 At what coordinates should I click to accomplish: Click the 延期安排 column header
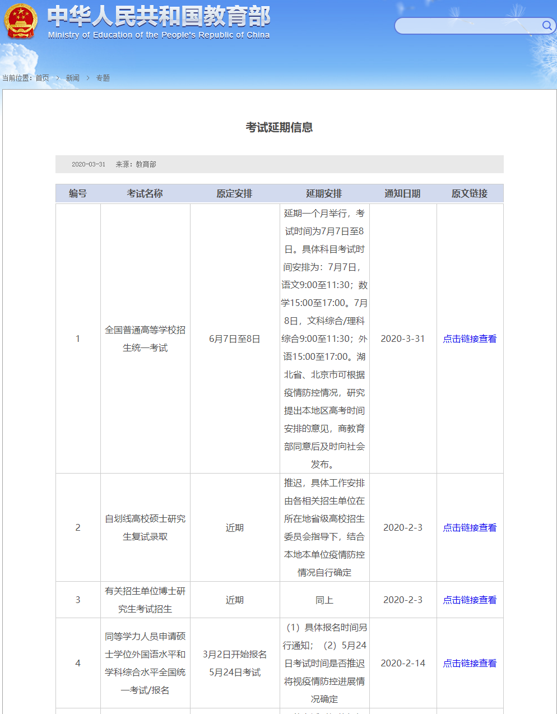[324, 193]
